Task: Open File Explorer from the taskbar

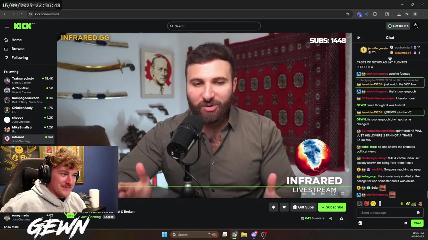Action: pyautogui.click(x=244, y=235)
